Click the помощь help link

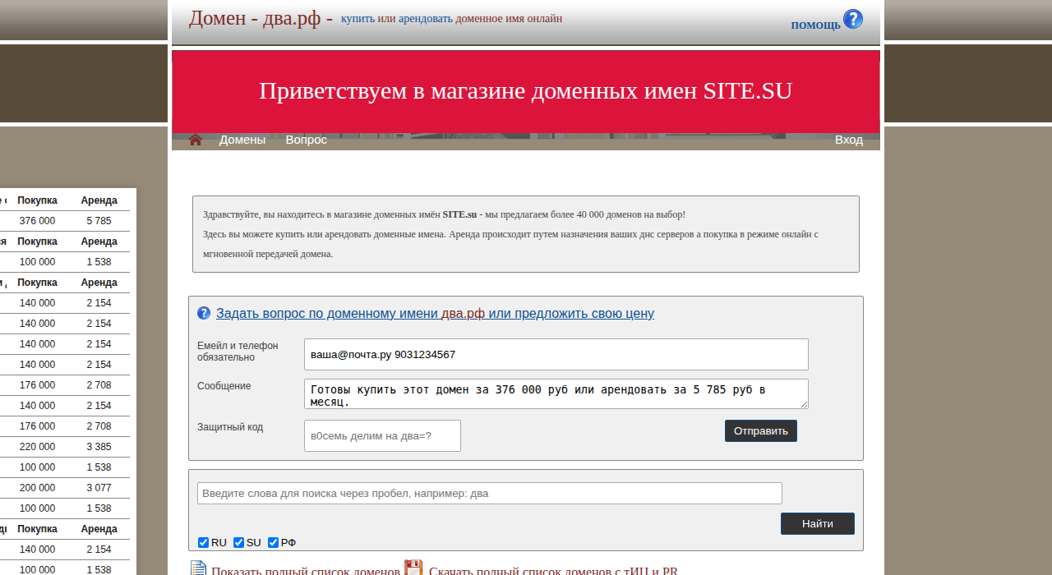point(815,25)
